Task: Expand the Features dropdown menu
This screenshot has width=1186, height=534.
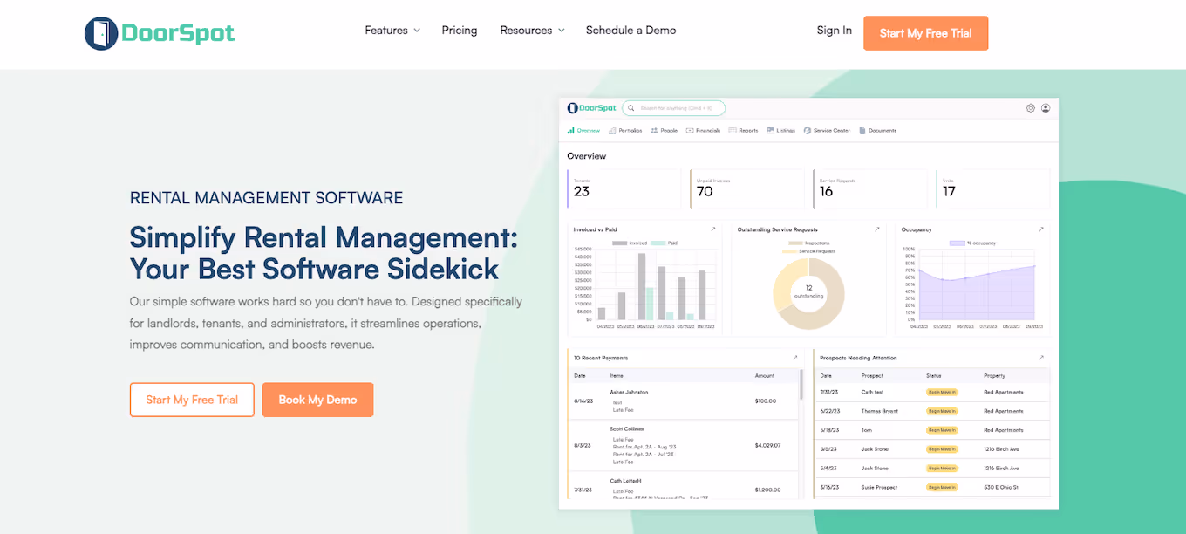Action: (x=392, y=30)
